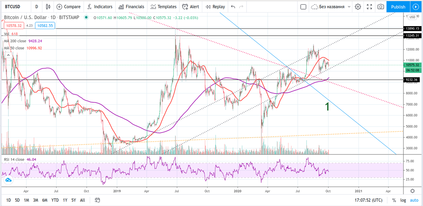The width and height of the screenshot is (423, 206).
Task: Select the RSI 14 close legend
Action: click(20, 159)
